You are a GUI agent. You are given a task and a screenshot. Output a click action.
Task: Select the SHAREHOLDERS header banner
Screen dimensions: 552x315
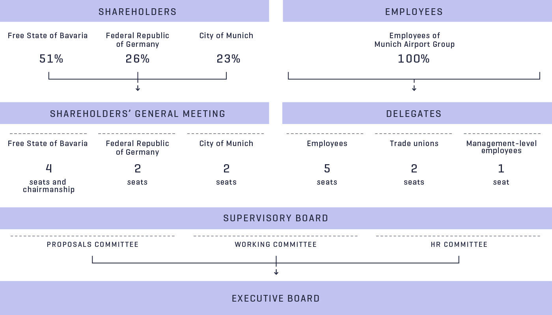[x=134, y=11]
